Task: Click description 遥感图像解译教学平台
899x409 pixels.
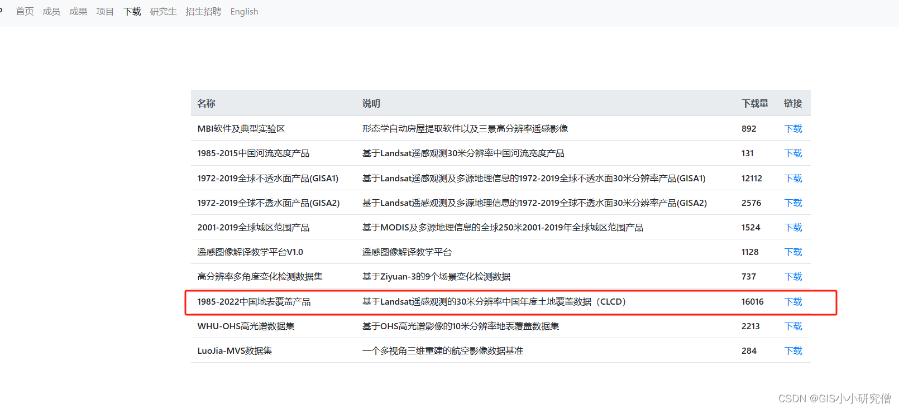Action: point(407,252)
